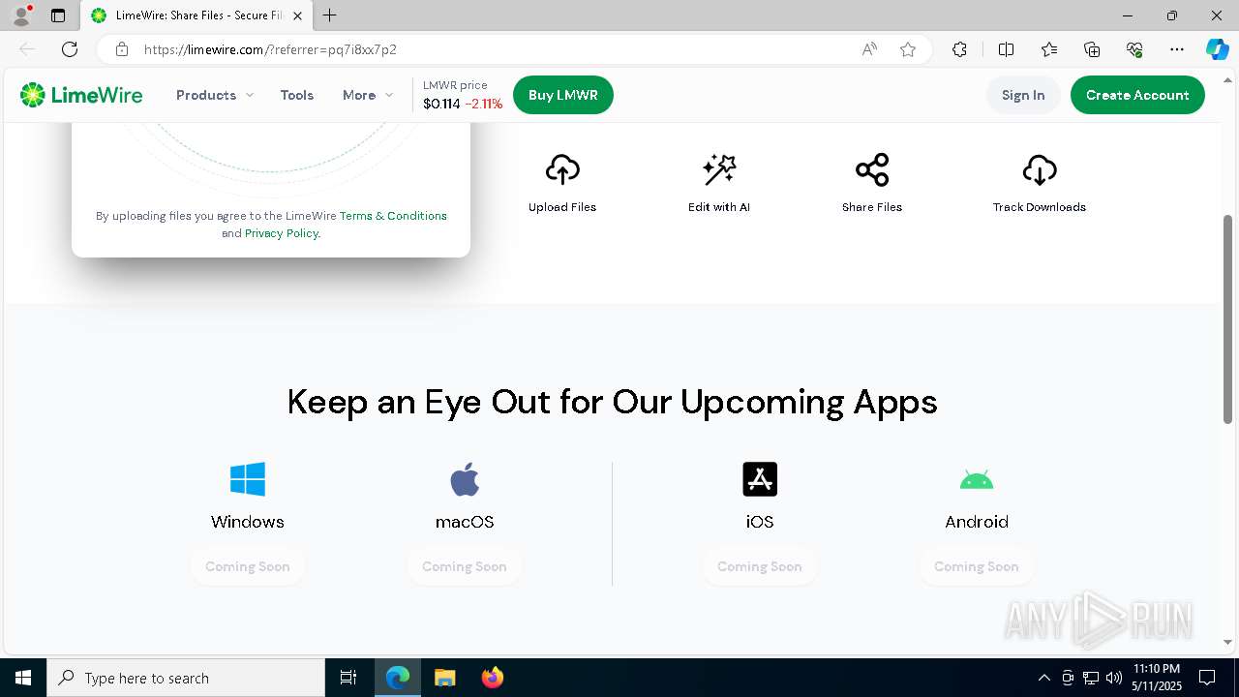
Task: Open Edge Settings and more menu
Action: (1177, 49)
